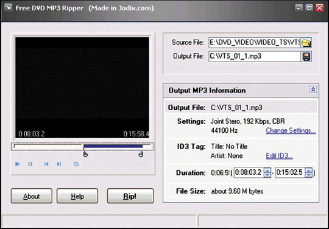Screen dimensions: 329x229
Task: Maximize the Free DVD MP3 Ripper window
Action: [309, 8]
